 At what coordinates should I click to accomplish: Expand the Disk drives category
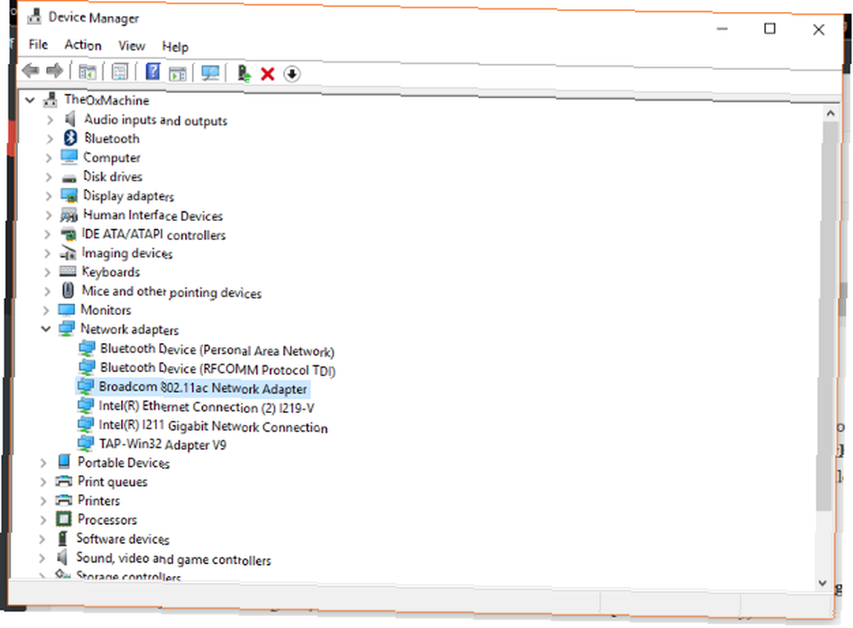coord(49,177)
